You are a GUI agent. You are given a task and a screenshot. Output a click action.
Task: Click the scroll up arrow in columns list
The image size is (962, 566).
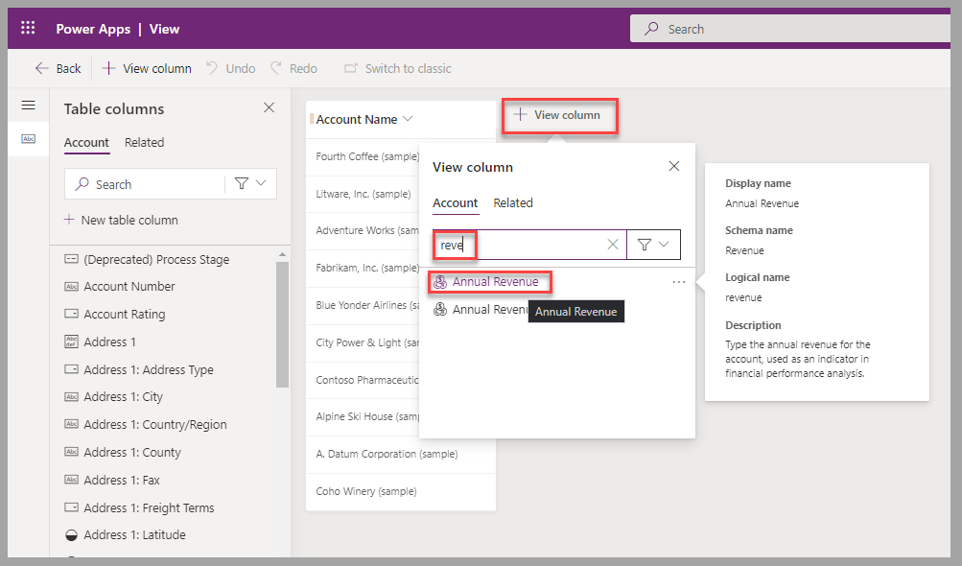pyautogui.click(x=282, y=254)
